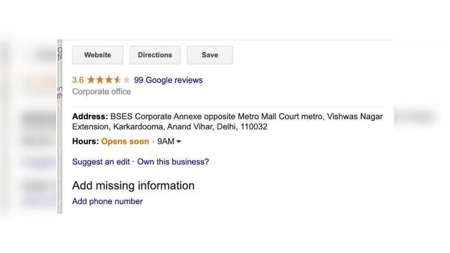Select the Own this business? link

coord(173,162)
